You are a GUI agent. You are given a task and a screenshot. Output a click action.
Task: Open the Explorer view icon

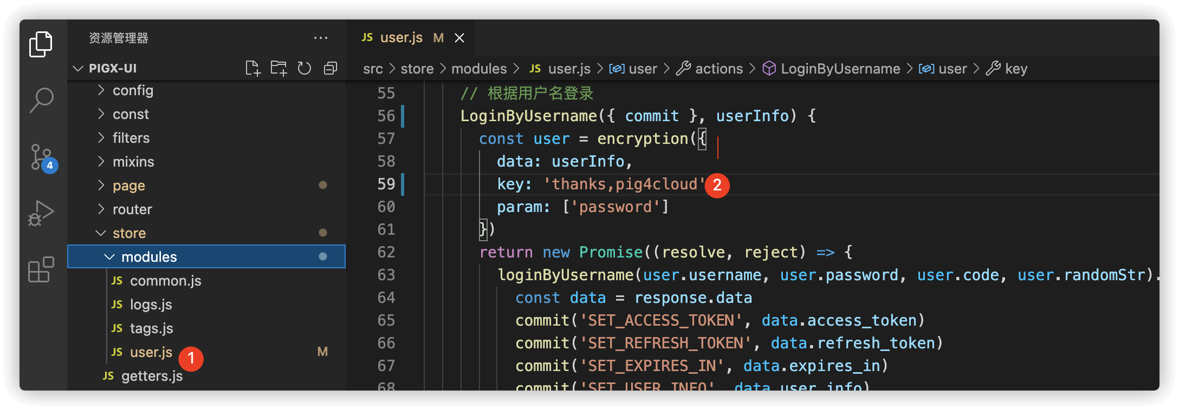pos(41,44)
